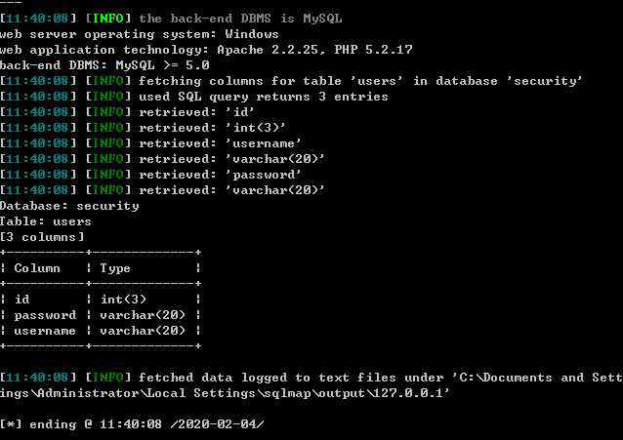Click the 'used SQL query returns 3 entries' line
This screenshot has height=440, width=623.
tap(194, 97)
